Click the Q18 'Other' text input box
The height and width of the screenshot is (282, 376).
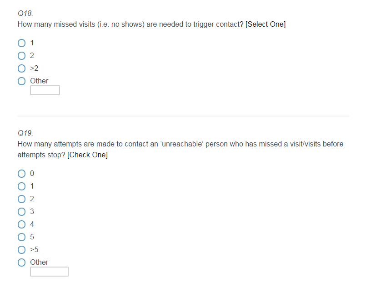tap(45, 90)
